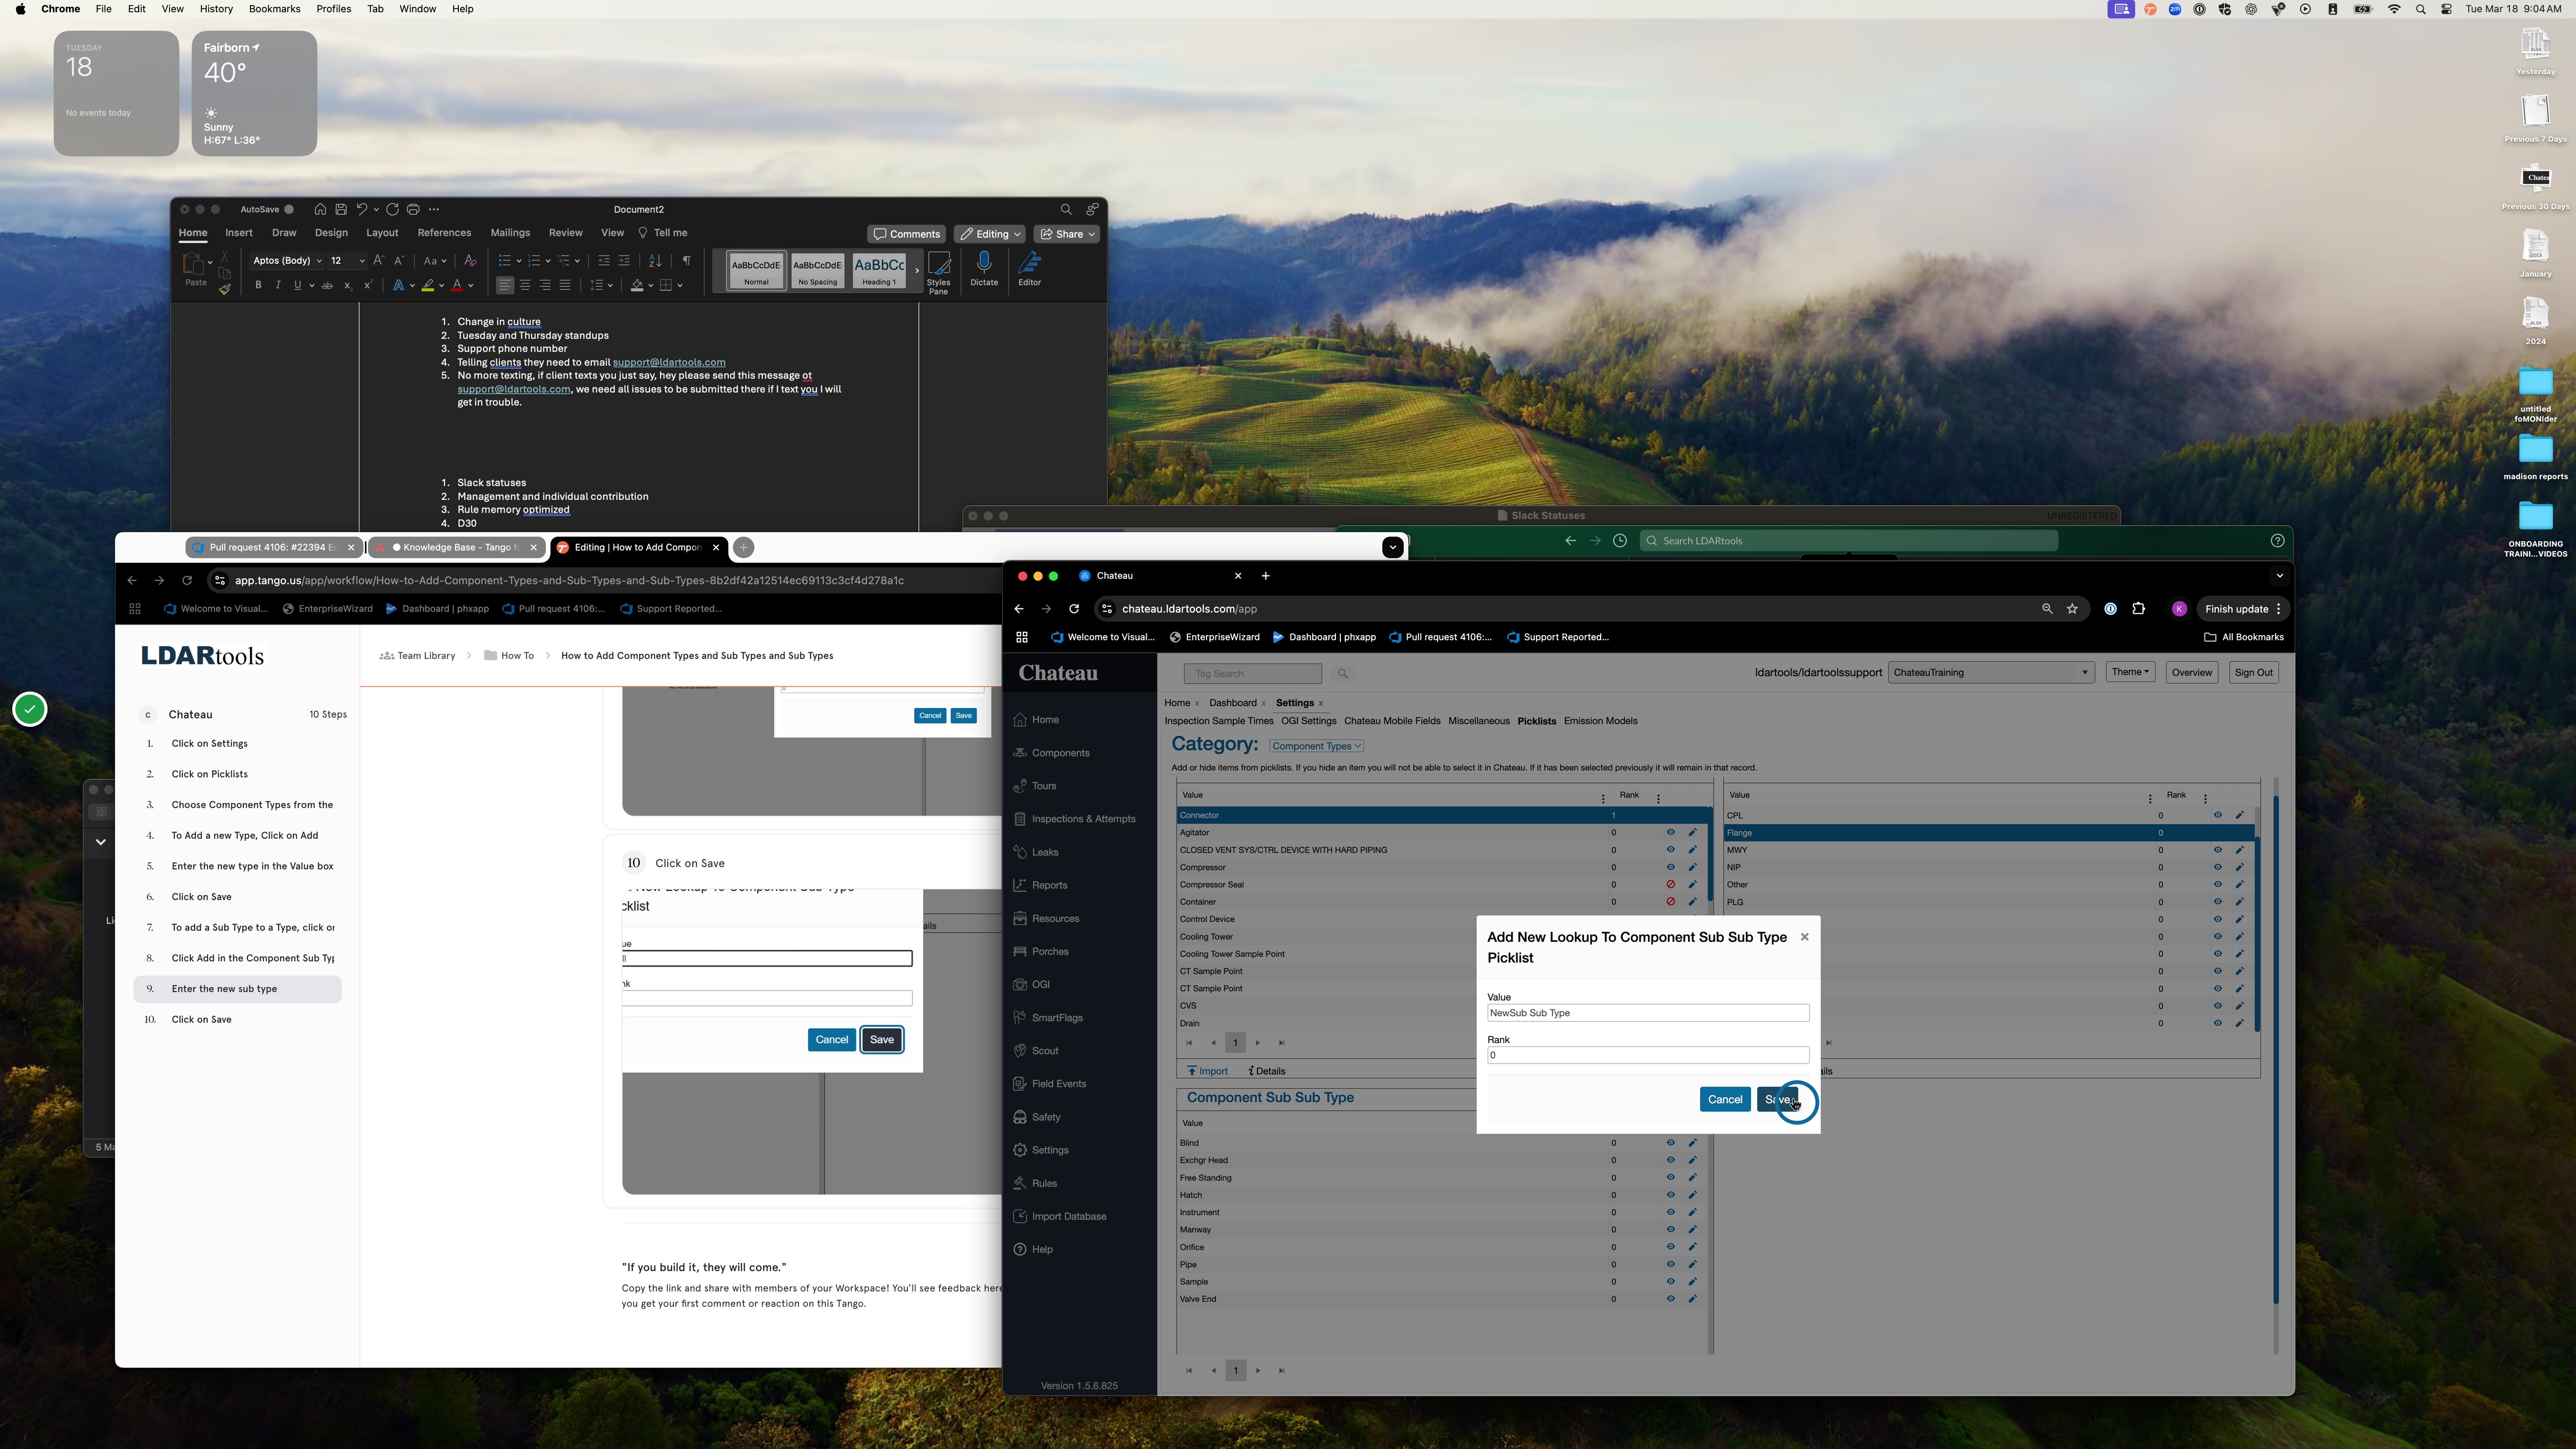Hide the Agitator item via eye icon
Viewport: 2576px width, 1449px height.
tap(1670, 833)
